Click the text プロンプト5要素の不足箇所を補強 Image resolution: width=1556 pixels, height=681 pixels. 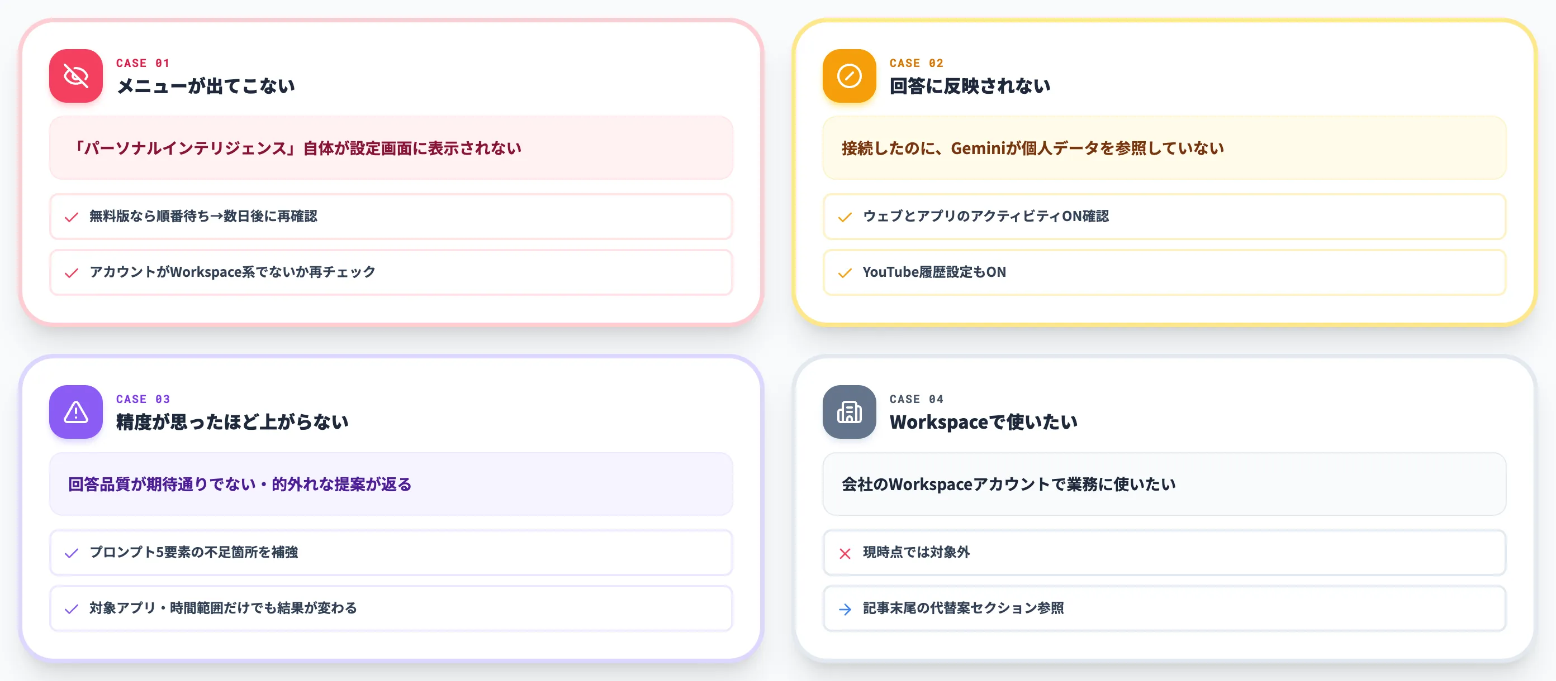(x=193, y=552)
